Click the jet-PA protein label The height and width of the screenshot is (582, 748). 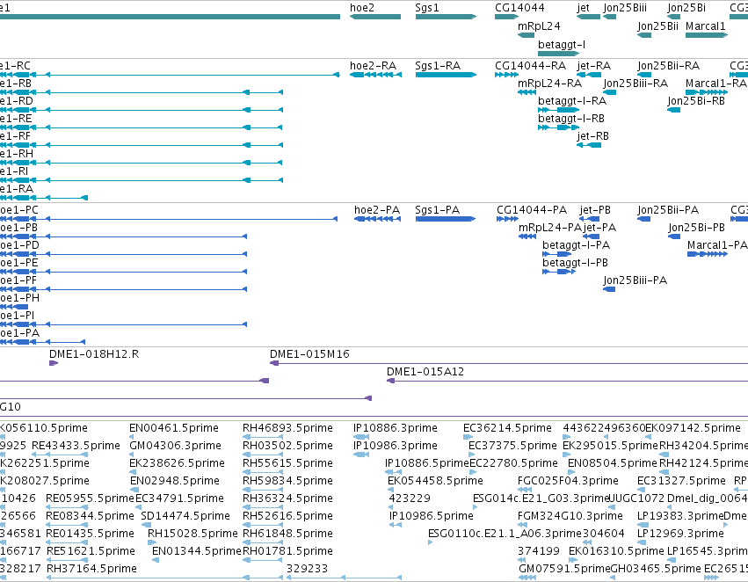pos(599,228)
